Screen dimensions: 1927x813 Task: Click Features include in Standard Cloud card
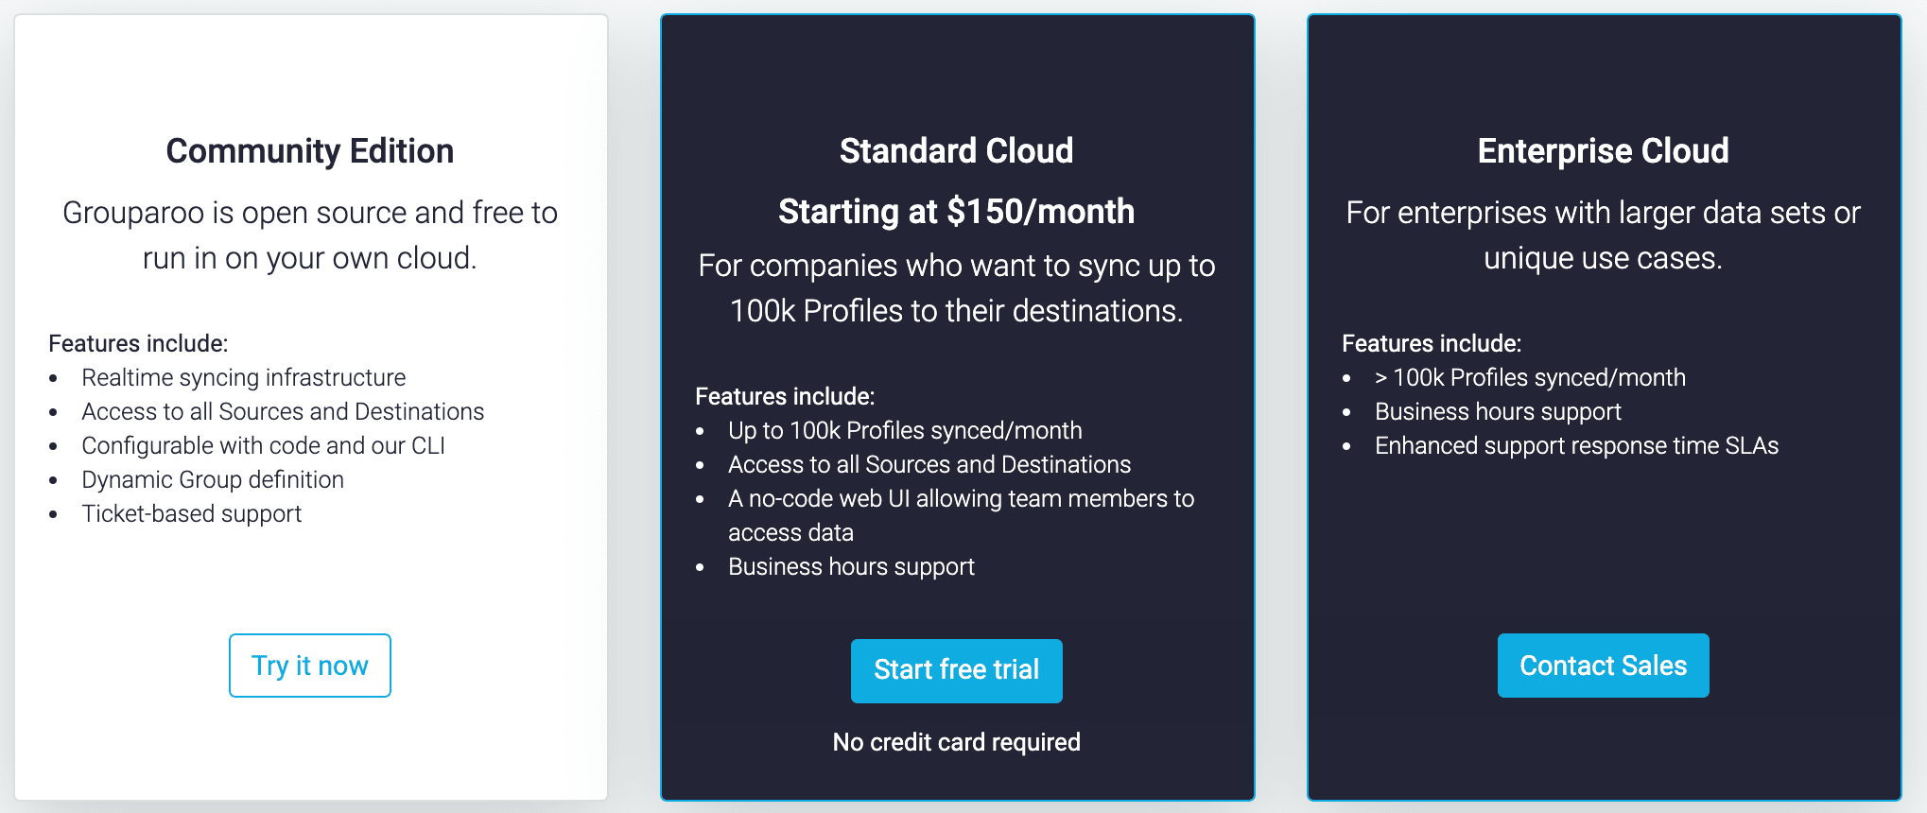tap(785, 396)
